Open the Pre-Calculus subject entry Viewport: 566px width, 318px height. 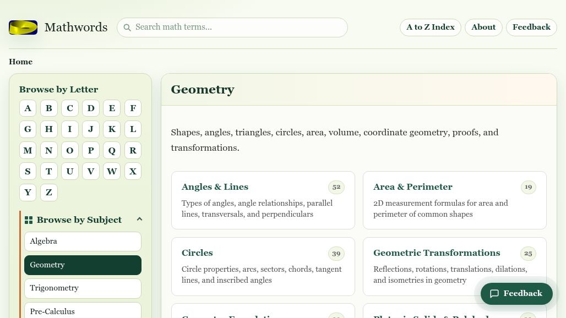(83, 311)
